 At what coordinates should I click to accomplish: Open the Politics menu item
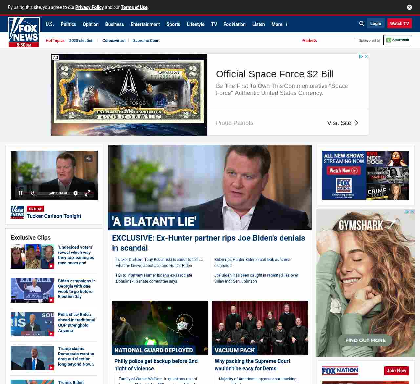68,24
